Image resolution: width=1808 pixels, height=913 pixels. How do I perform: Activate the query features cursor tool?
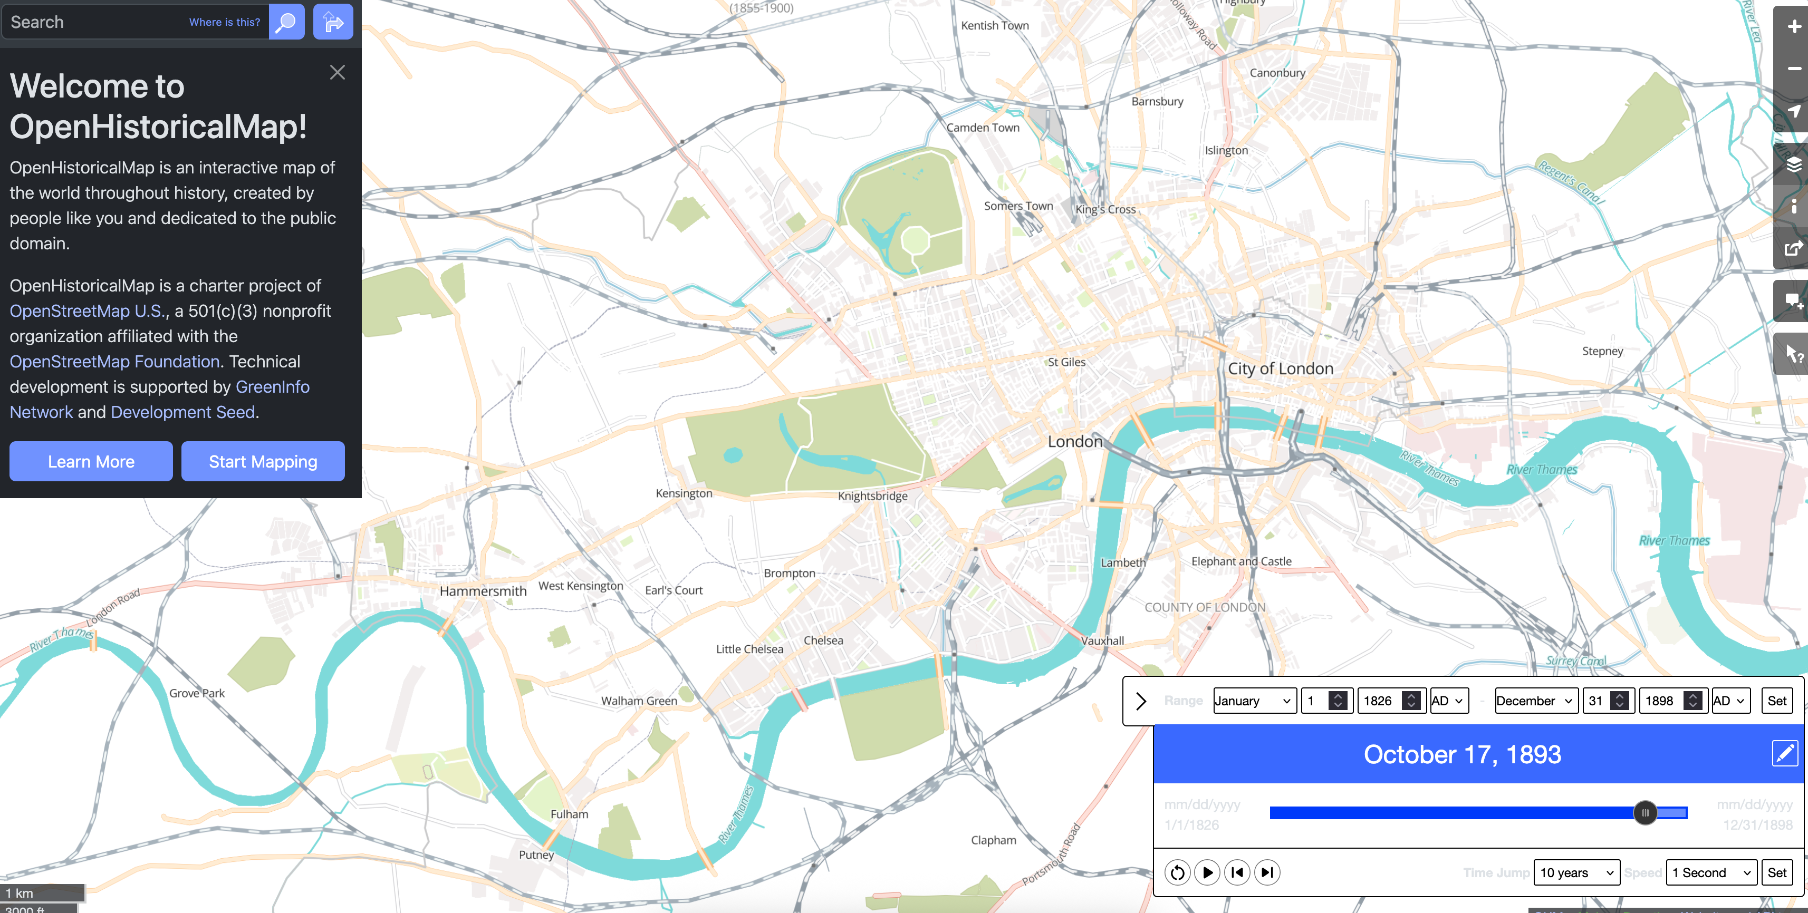click(x=1793, y=354)
